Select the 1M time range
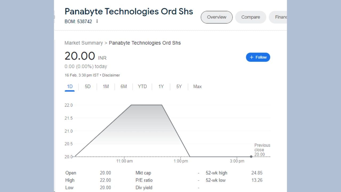Screen dimensions: 341x192 [x=105, y=86]
